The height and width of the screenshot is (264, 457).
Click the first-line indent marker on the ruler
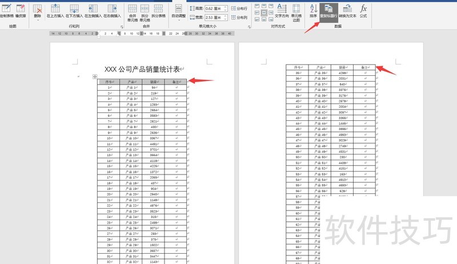[x=98, y=31]
